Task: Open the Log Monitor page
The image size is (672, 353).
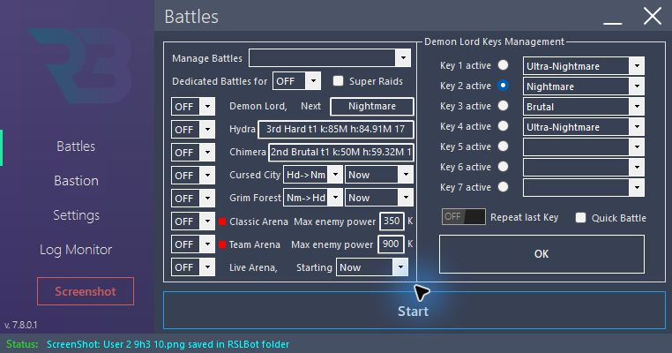Action: point(76,250)
